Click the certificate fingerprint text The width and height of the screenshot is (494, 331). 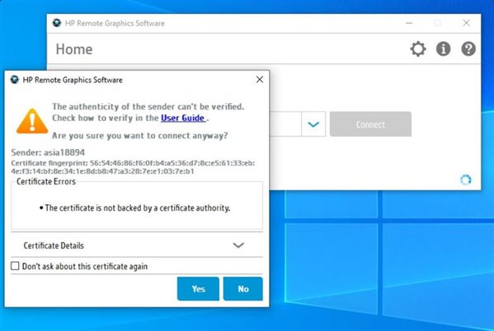click(x=133, y=167)
